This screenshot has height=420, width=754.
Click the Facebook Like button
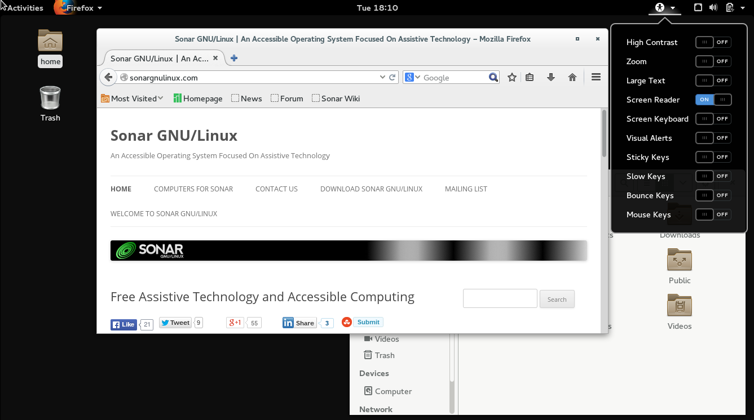tap(124, 324)
